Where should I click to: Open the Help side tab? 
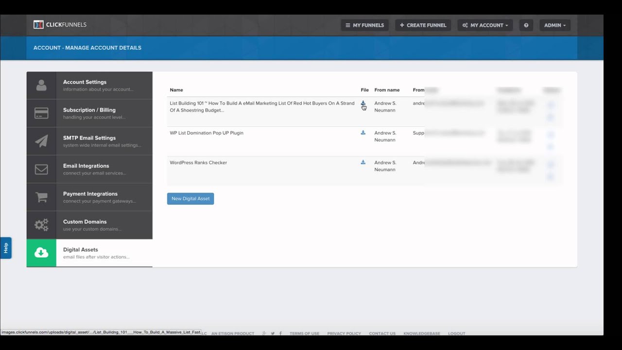[x=6, y=248]
